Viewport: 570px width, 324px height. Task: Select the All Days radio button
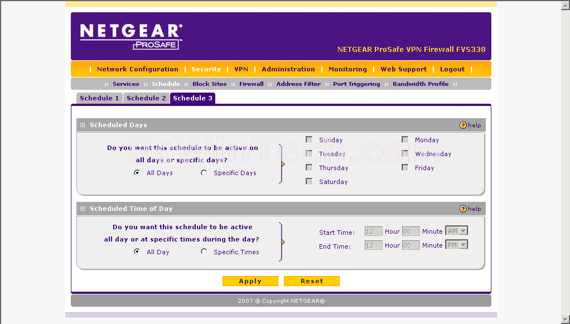coord(137,173)
